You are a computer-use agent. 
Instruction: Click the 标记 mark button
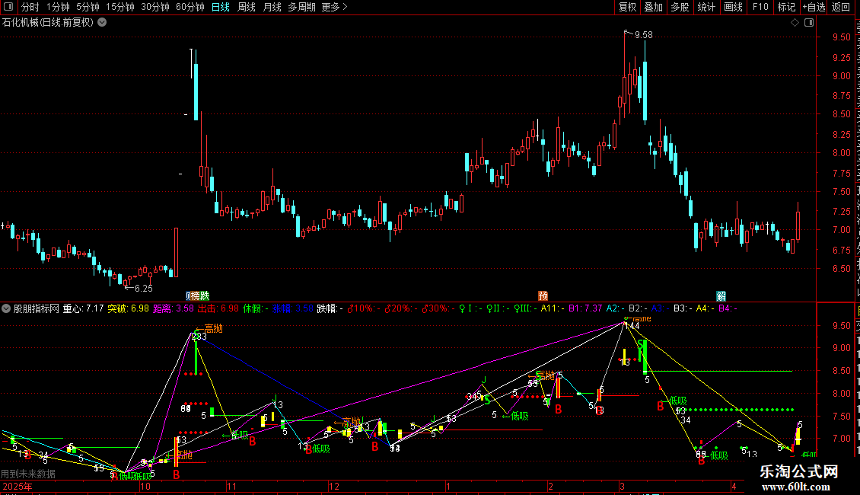point(786,7)
